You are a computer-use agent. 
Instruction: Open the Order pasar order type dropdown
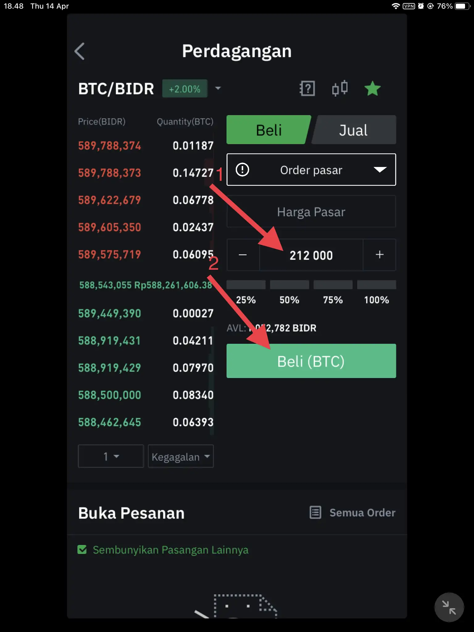[x=311, y=170]
